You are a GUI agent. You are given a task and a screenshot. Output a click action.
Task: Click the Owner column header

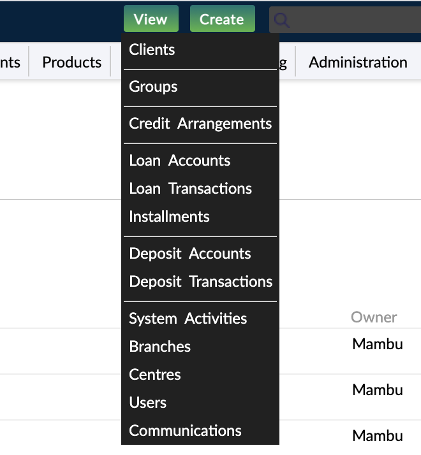tap(374, 317)
